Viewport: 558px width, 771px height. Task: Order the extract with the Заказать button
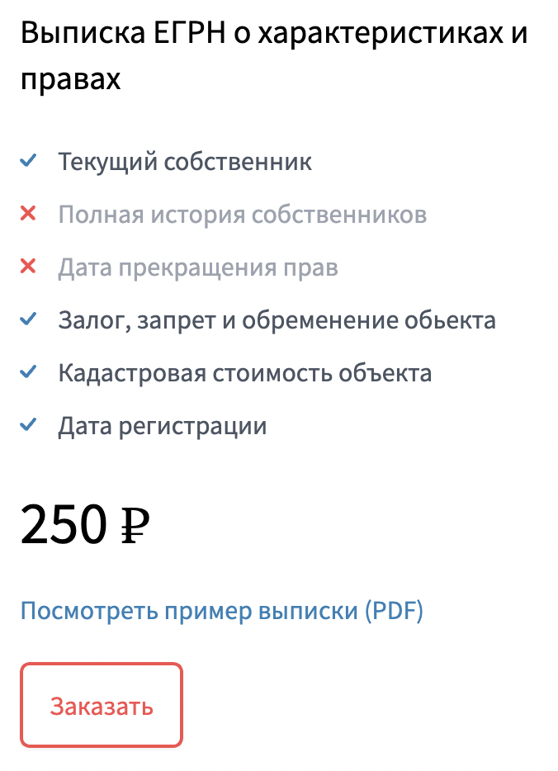click(102, 706)
